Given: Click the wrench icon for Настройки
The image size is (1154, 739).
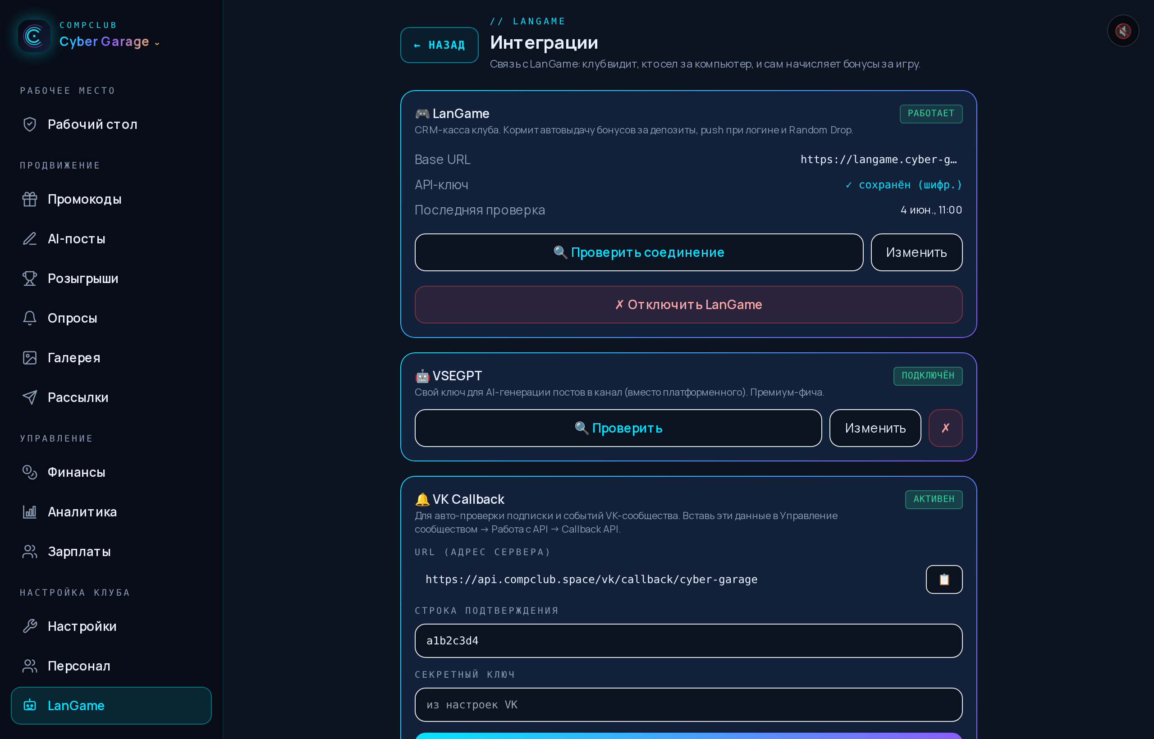Looking at the screenshot, I should (30, 626).
